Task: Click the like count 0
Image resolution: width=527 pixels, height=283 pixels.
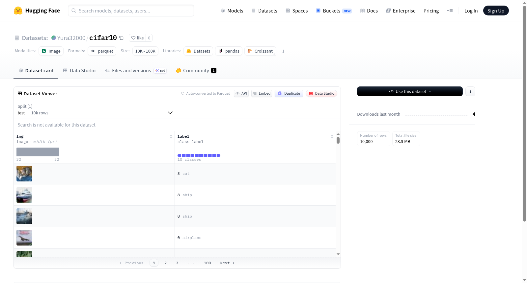Action: coord(149,38)
